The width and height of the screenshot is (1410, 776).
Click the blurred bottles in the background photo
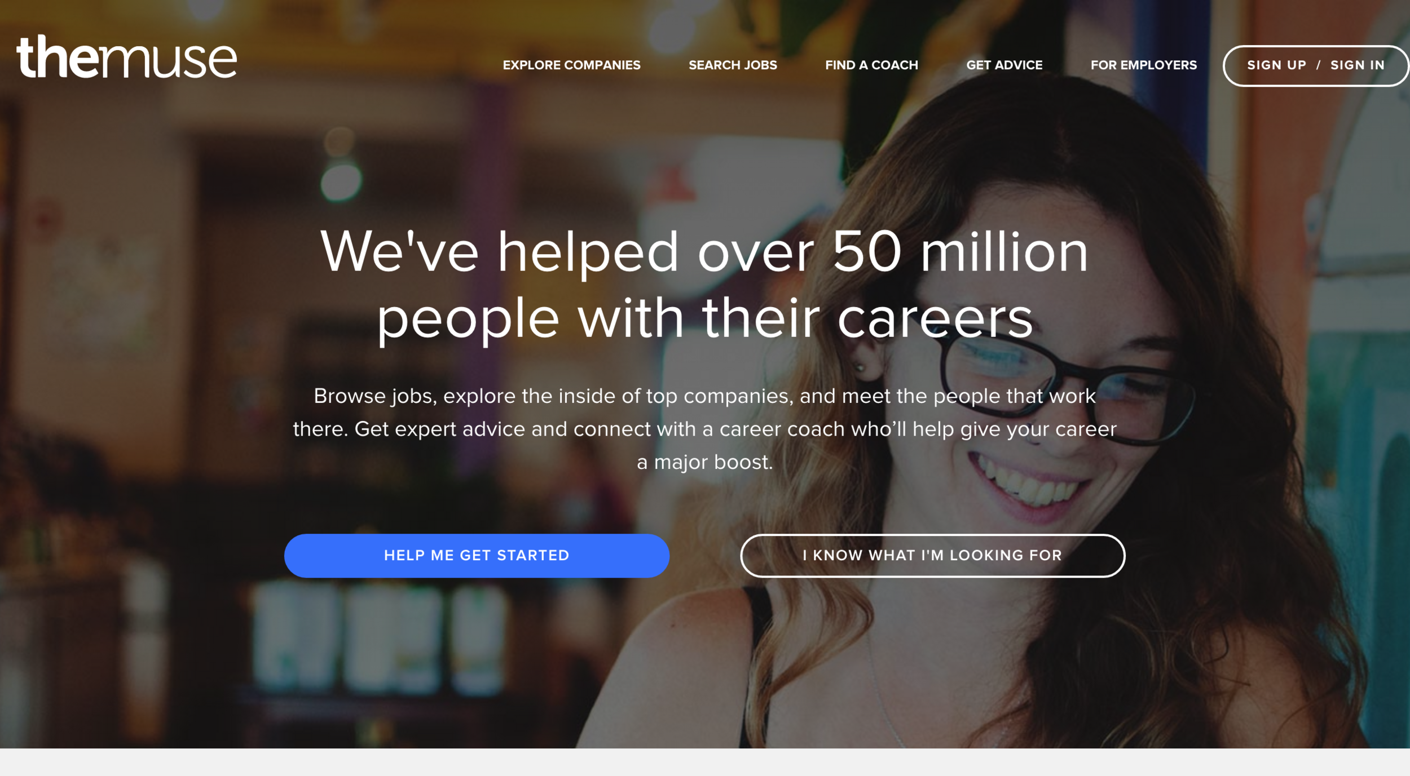tap(378, 637)
